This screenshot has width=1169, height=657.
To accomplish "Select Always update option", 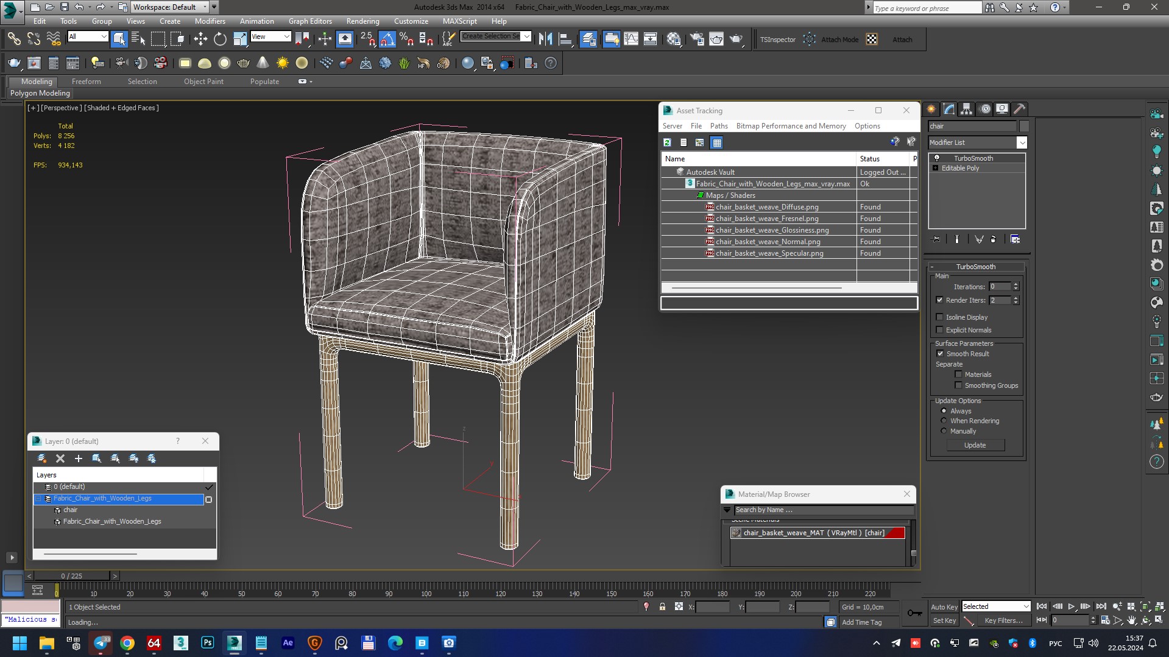I will click(x=944, y=411).
